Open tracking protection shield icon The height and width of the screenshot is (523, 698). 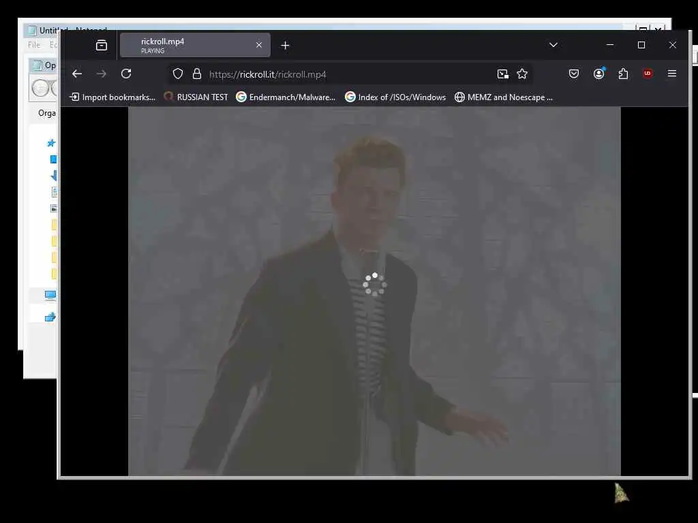(178, 74)
